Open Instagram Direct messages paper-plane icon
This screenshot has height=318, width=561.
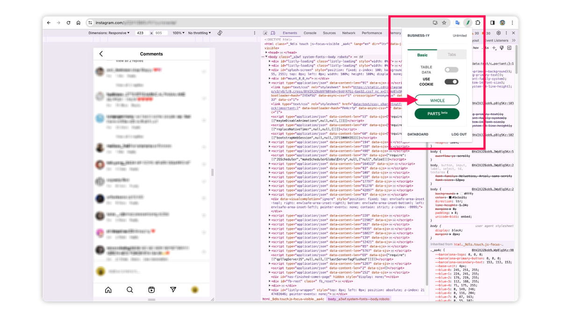(173, 290)
